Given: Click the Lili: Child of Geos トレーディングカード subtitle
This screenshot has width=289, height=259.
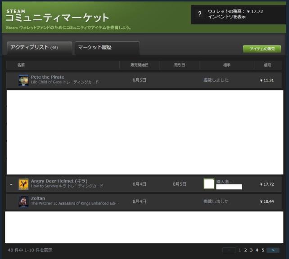Looking at the screenshot, I should [x=65, y=82].
